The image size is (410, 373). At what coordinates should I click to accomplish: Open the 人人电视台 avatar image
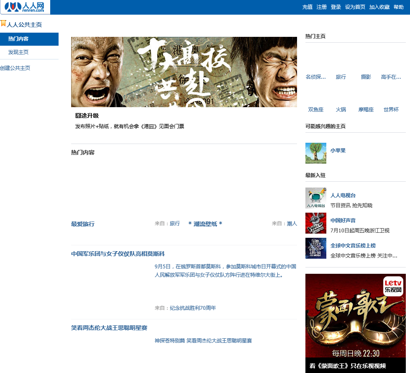click(x=315, y=198)
